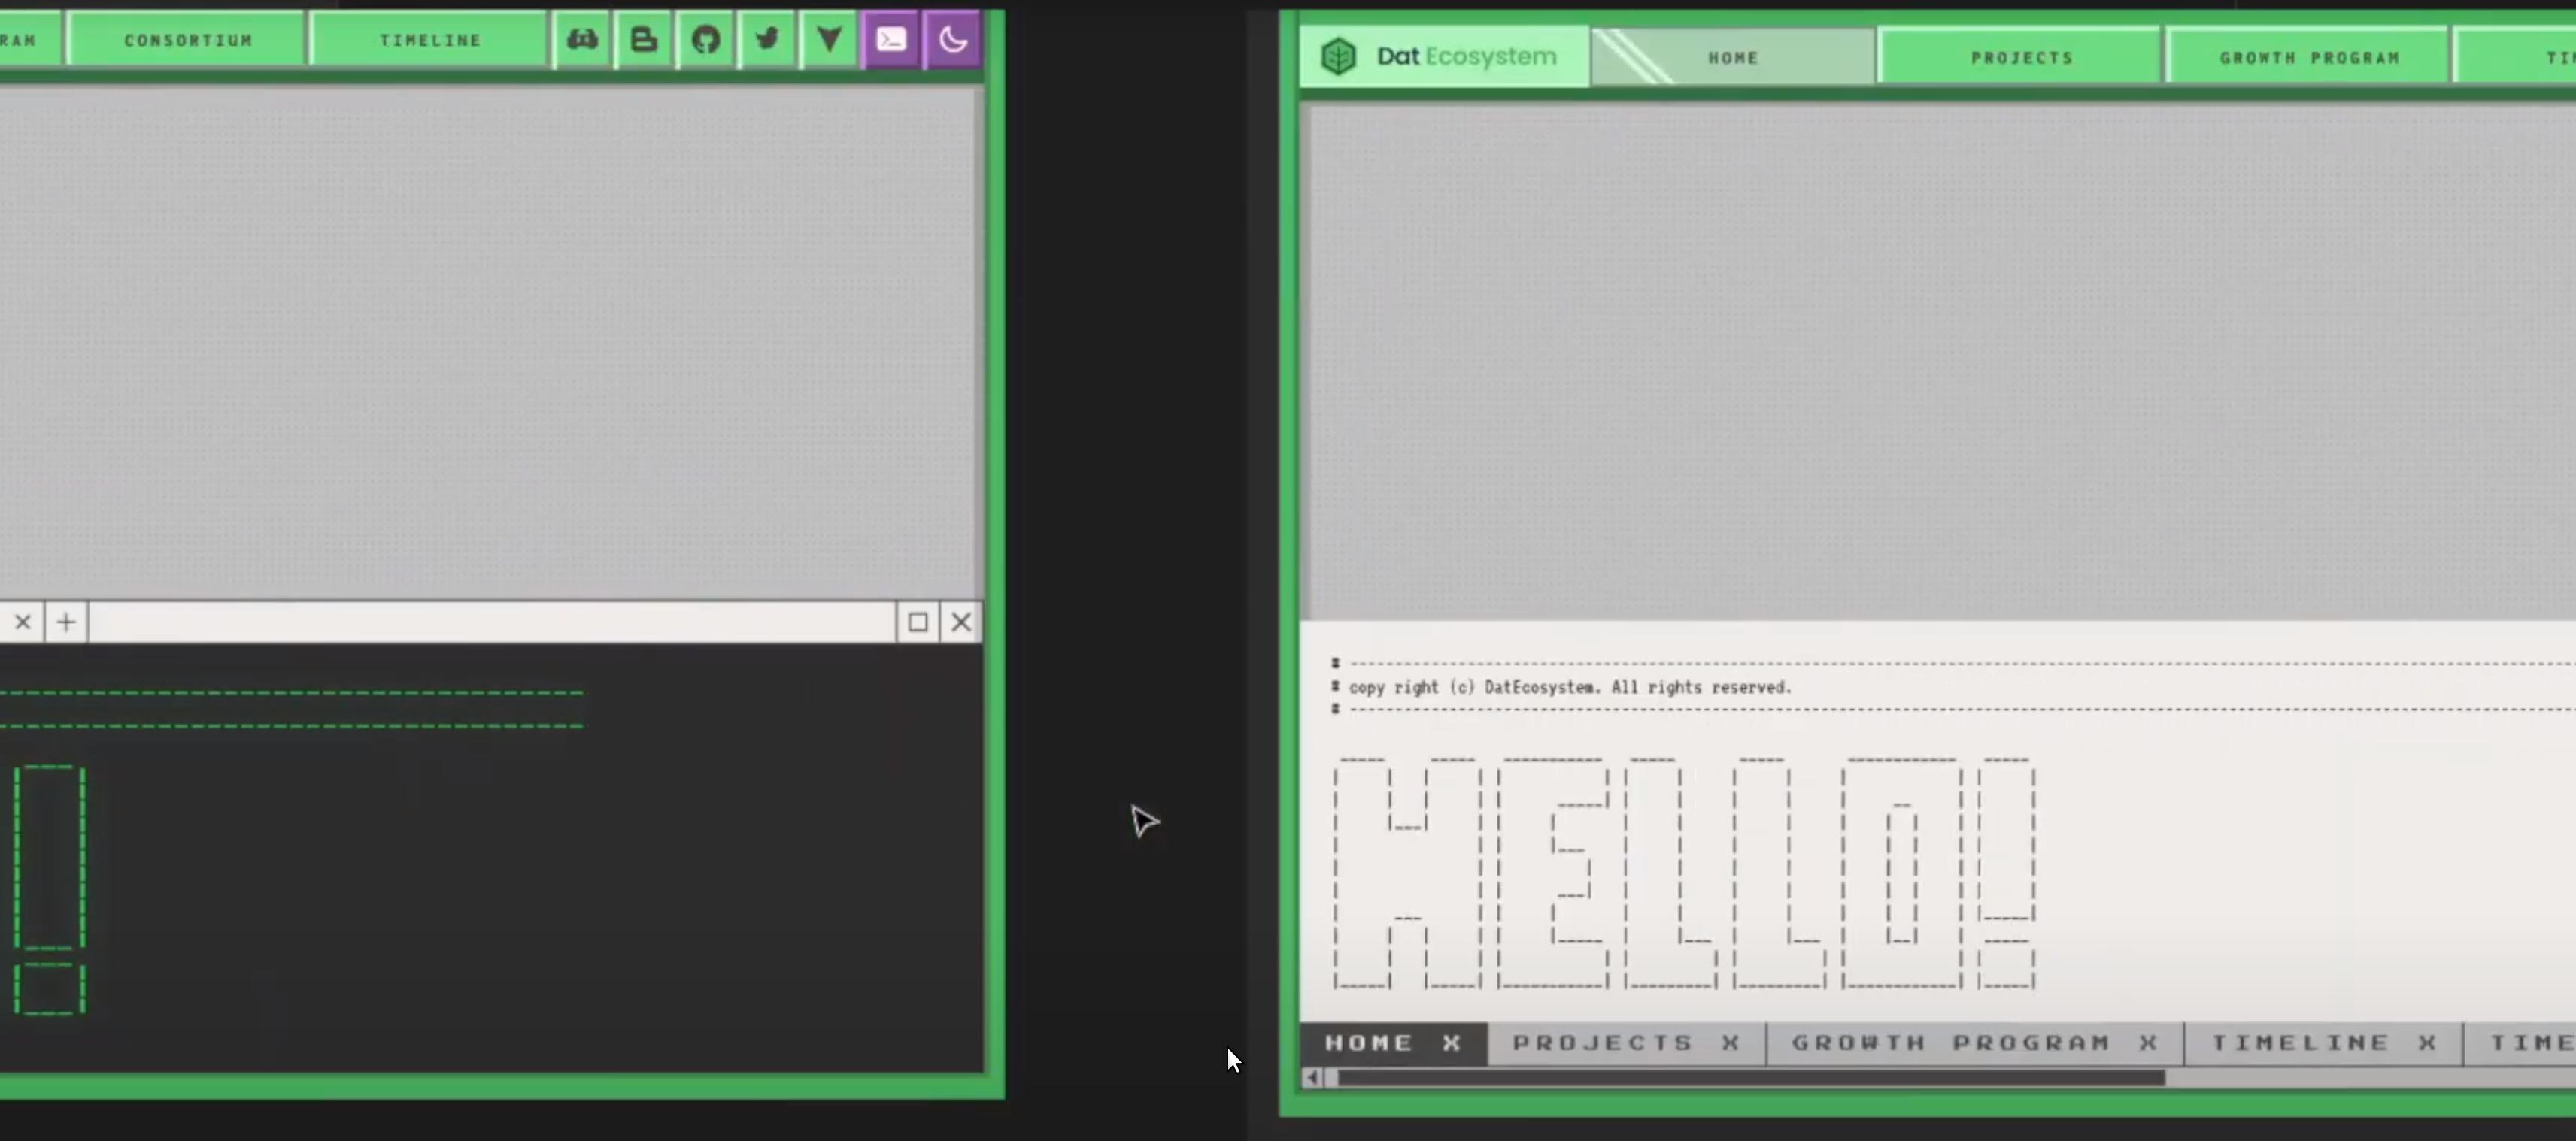Toggle the terminal panel with purple console icon
This screenshot has height=1141, width=2576.
point(891,40)
